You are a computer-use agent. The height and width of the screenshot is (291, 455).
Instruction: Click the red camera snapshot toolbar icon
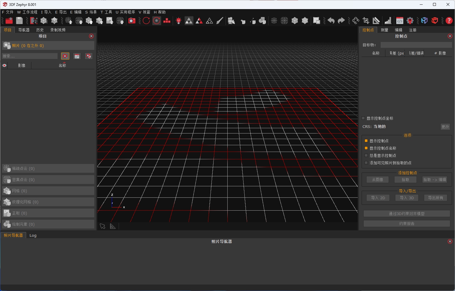[132, 21]
